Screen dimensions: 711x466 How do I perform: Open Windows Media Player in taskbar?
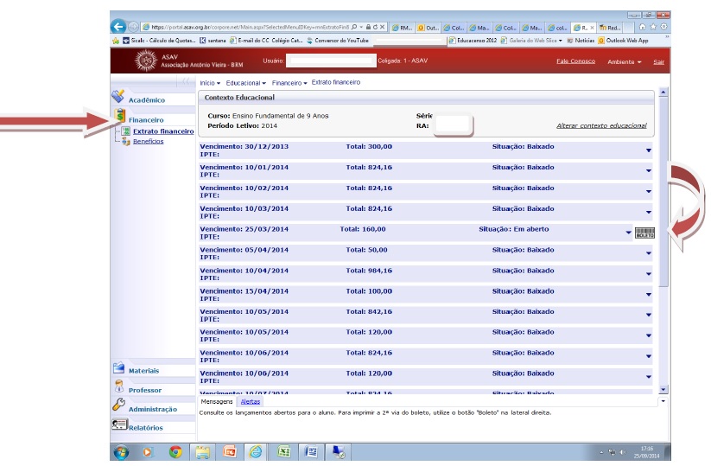(x=148, y=452)
